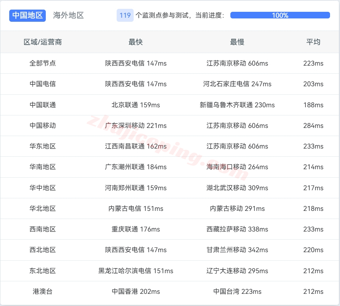340x306 pixels.
Task: Select the 全部节点 row label
Action: [43, 63]
